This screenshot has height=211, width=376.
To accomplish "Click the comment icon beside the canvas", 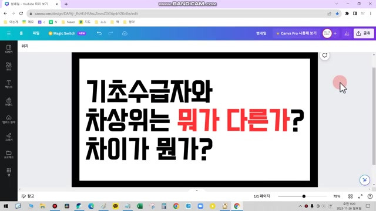I will pyautogui.click(x=325, y=56).
